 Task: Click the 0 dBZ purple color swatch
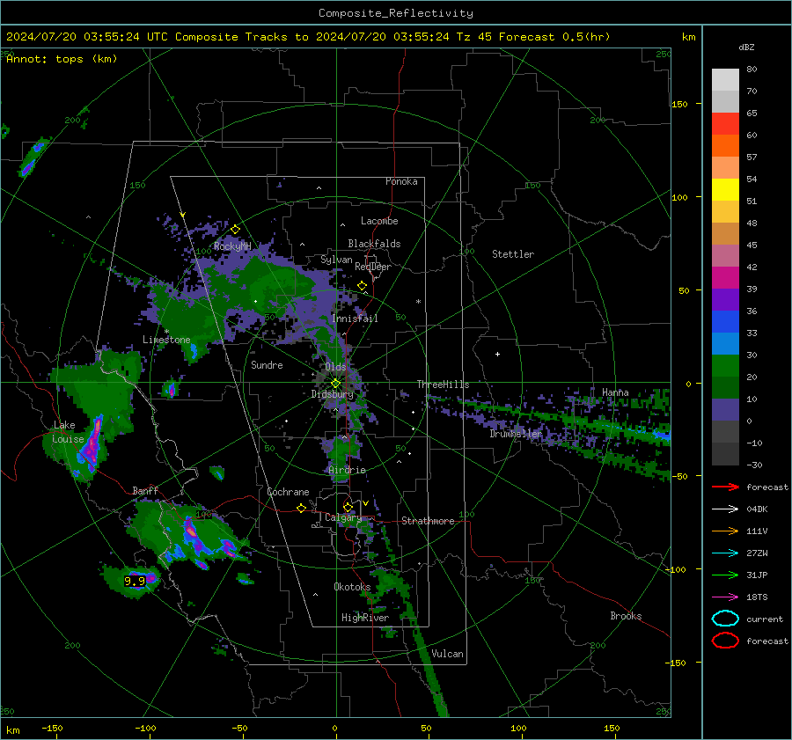coord(725,410)
